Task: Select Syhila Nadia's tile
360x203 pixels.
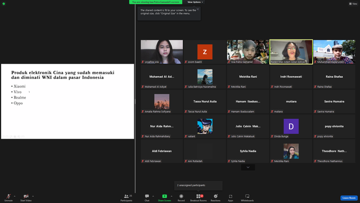Action: tap(248, 151)
